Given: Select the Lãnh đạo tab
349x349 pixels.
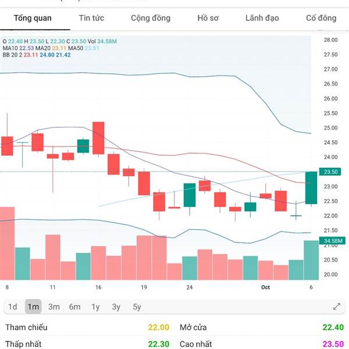Looking at the screenshot, I should (x=262, y=18).
